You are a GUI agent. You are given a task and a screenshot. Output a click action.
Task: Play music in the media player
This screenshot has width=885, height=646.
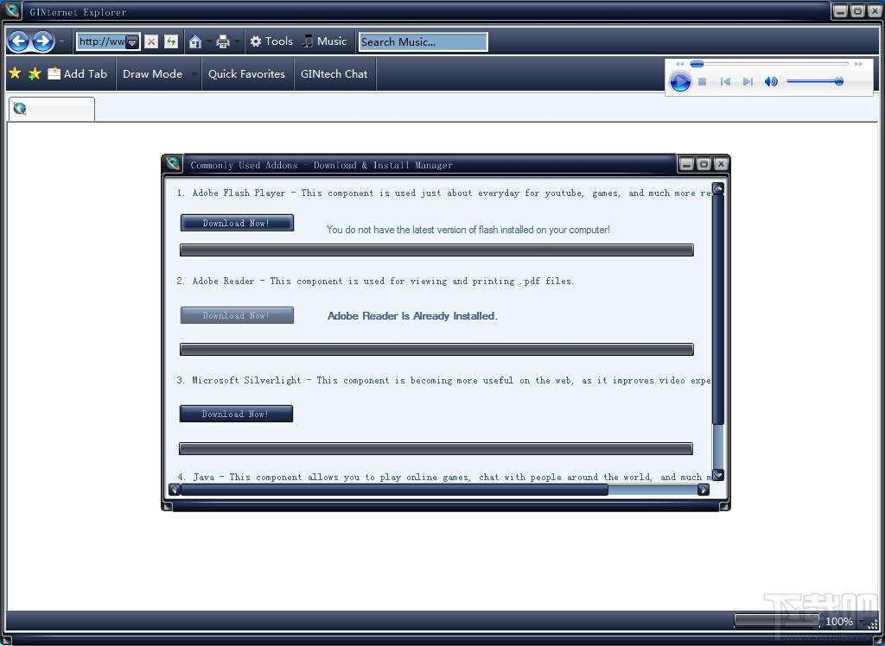click(680, 82)
